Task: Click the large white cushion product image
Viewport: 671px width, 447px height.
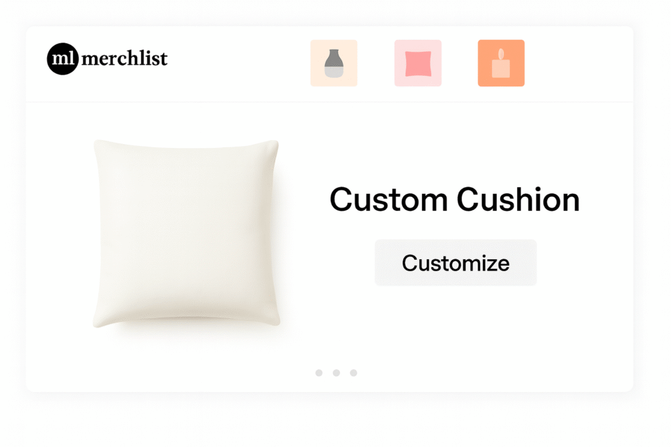Action: (186, 232)
